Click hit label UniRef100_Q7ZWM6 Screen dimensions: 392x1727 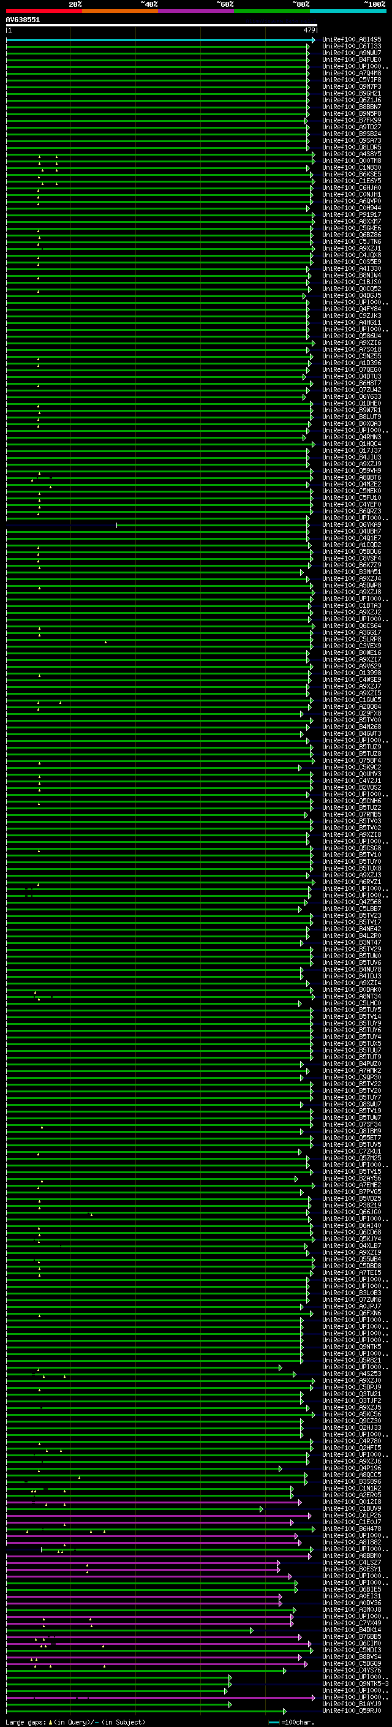352,1299
